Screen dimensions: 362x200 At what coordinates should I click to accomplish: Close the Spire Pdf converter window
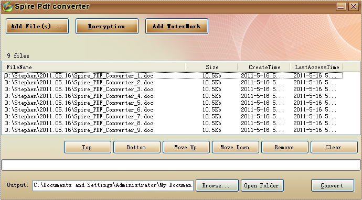354,6
